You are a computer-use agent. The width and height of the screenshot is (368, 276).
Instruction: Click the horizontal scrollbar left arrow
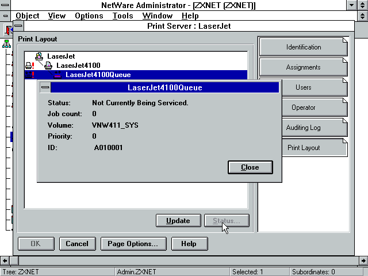5,260
